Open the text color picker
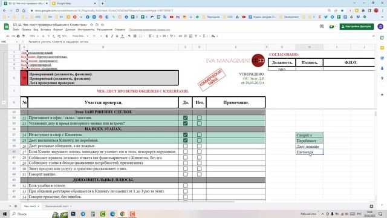The height and width of the screenshot is (218, 387). (x=122, y=36)
